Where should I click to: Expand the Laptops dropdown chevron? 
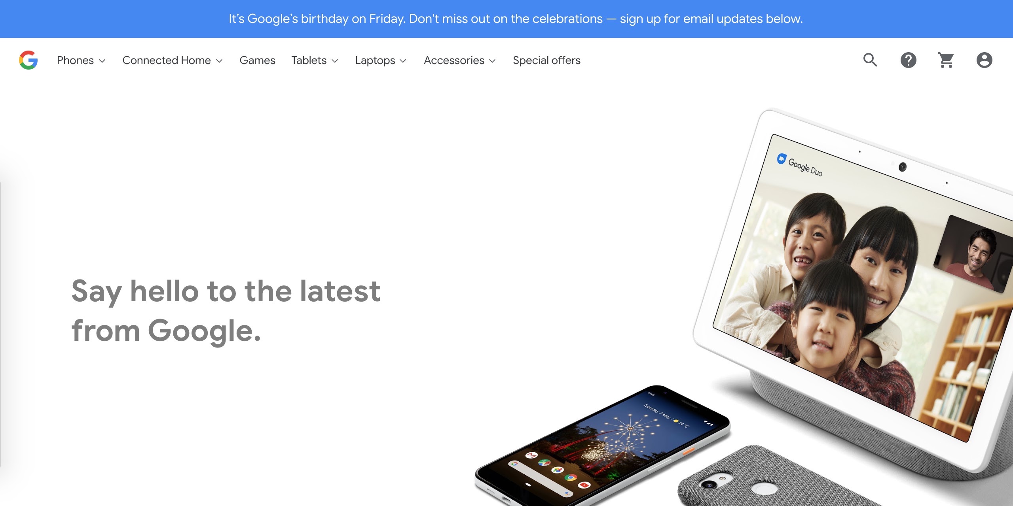(403, 61)
